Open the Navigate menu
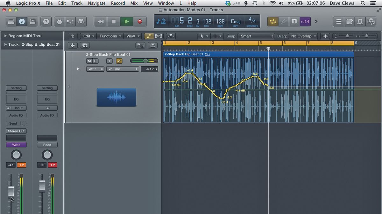This screenshot has width=382, height=214. coord(96,3)
